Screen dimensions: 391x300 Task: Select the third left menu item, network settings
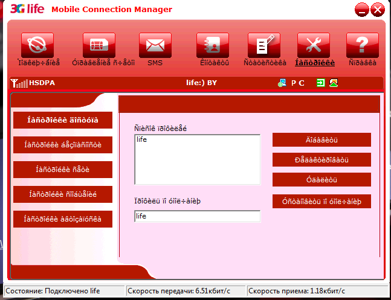tap(63, 170)
